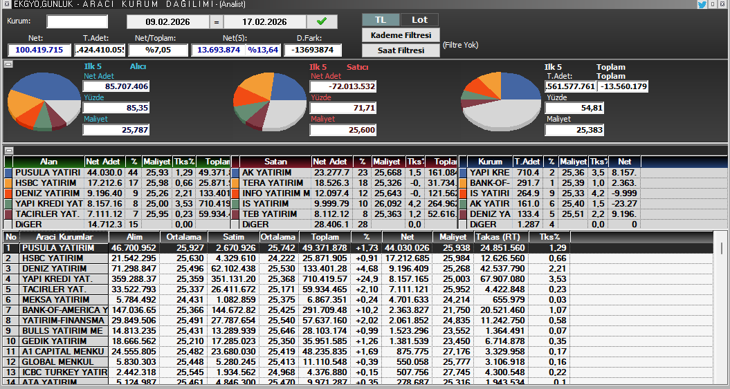
Task: Sort main table by Alim column
Action: [134, 237]
